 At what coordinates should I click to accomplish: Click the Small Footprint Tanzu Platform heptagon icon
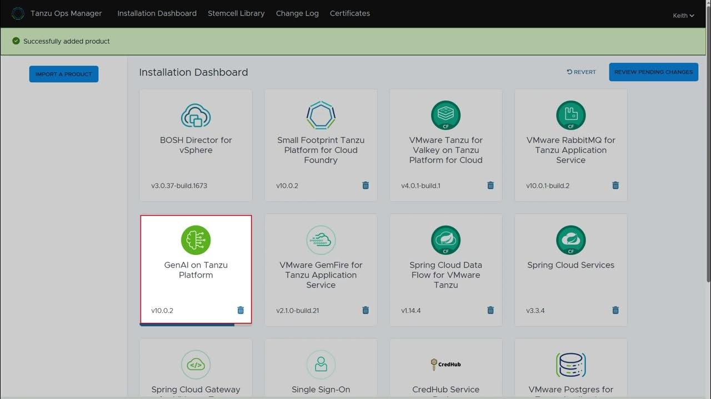(321, 115)
